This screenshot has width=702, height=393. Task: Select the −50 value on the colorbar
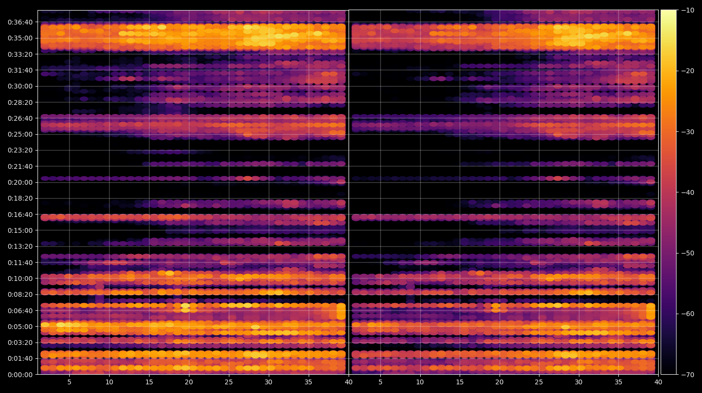688,253
